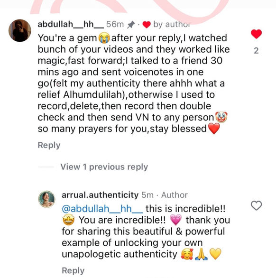Tap folded hands emoji in reply
This screenshot has height=278, width=276.
pos(201,254)
